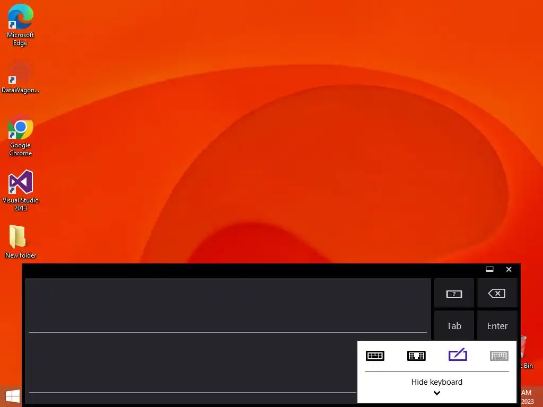Dock the handwriting keyboard panel
The width and height of the screenshot is (543, 407).
click(489, 269)
